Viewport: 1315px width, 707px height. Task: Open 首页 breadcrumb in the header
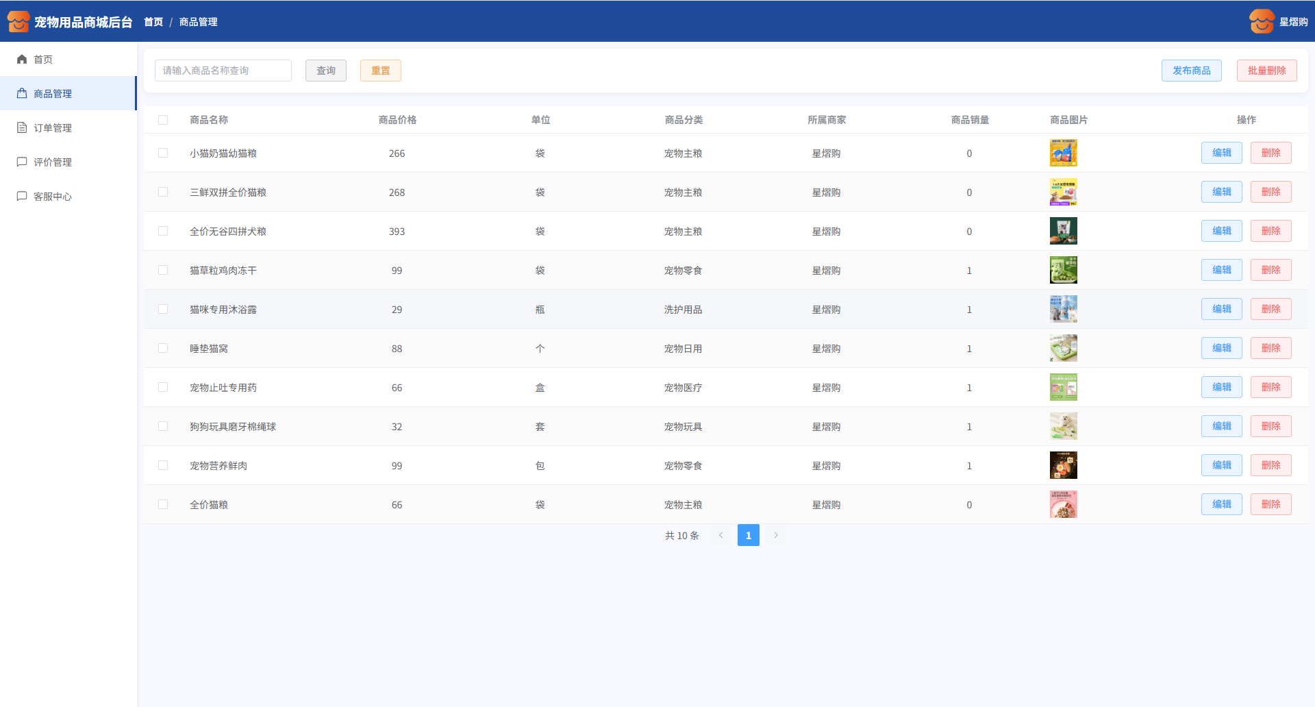[x=153, y=22]
